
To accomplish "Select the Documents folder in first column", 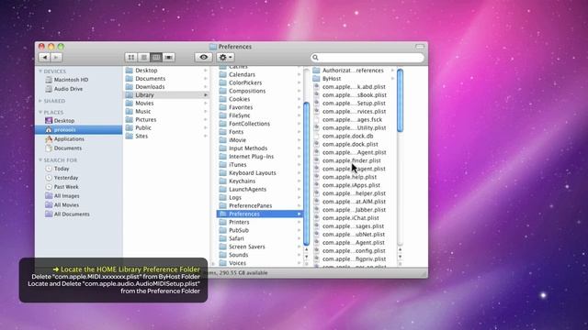I will 166,79.
